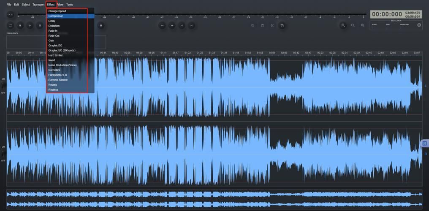The height and width of the screenshot is (211, 429).
Task: Click the 02:01 mark on the timeline ruler
Action: pos(272,53)
